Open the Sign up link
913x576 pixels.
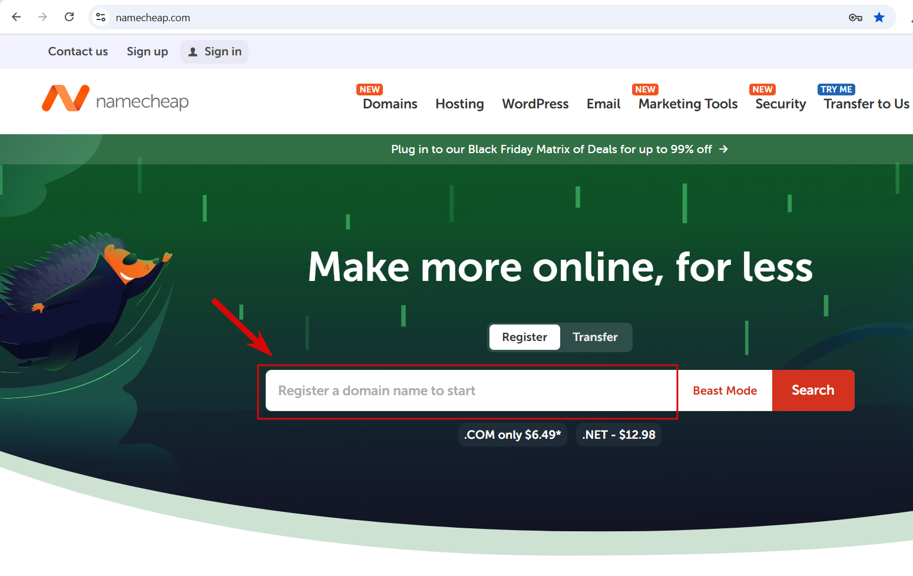(x=147, y=51)
